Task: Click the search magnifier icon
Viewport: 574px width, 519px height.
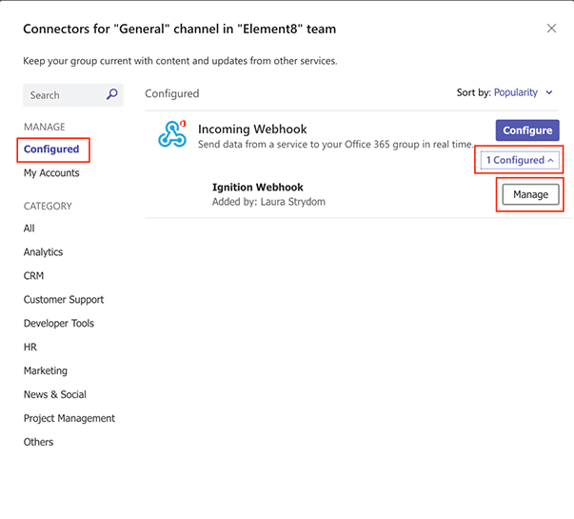Action: (x=112, y=94)
